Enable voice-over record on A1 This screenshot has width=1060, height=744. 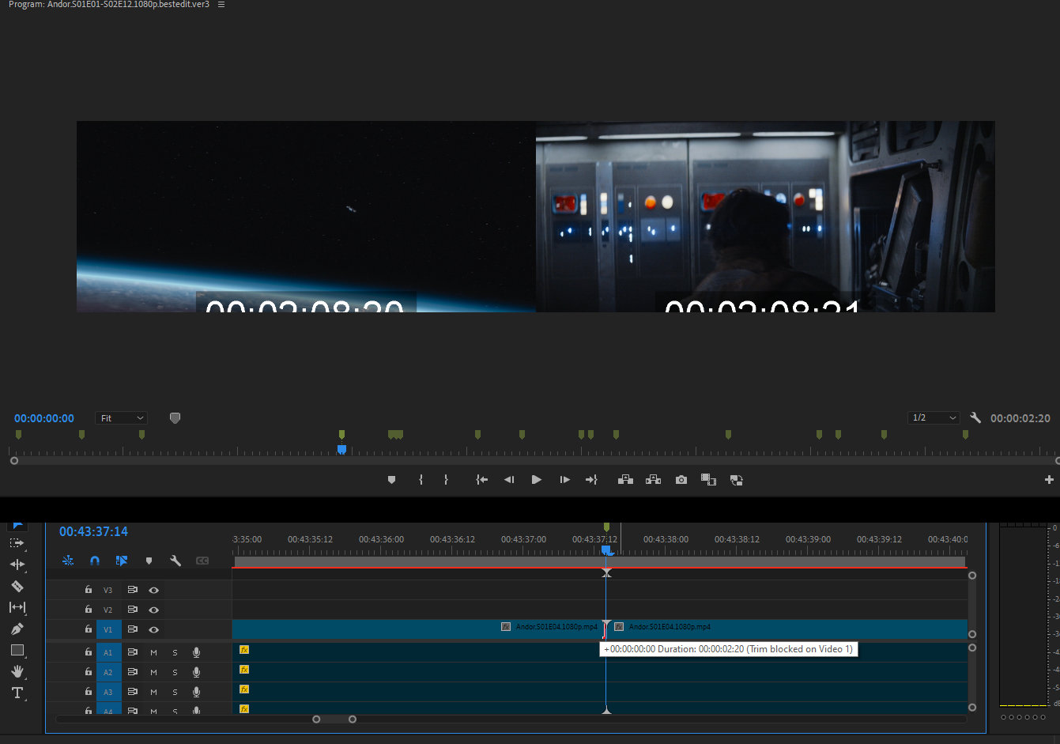click(196, 652)
